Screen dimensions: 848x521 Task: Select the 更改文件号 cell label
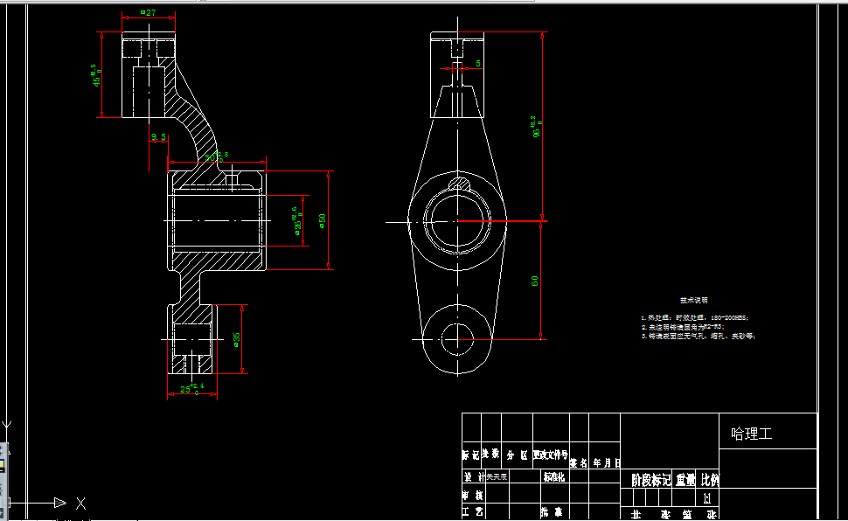551,455
